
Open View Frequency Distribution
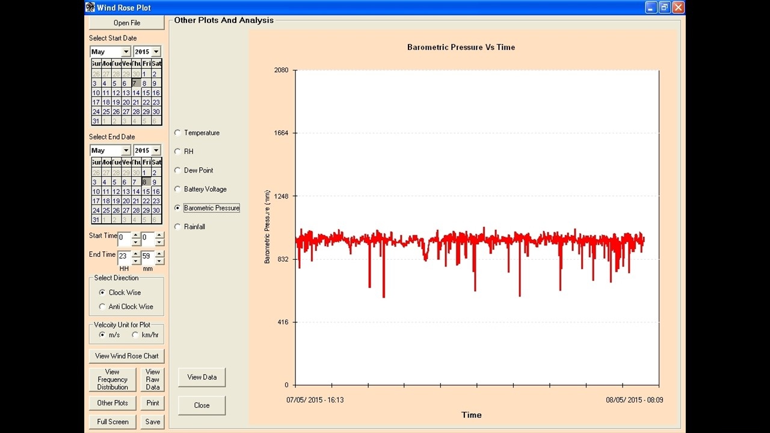tap(112, 379)
